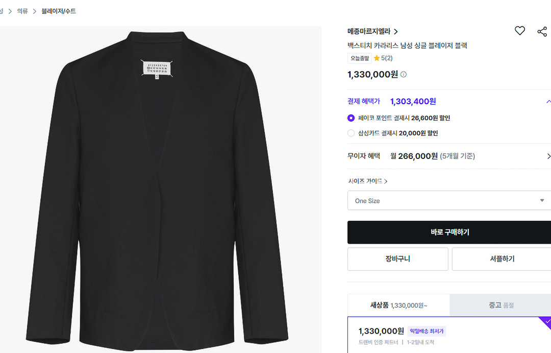Expand the 무이자 혜택 details arrow
This screenshot has width=551, height=353.
click(548, 156)
